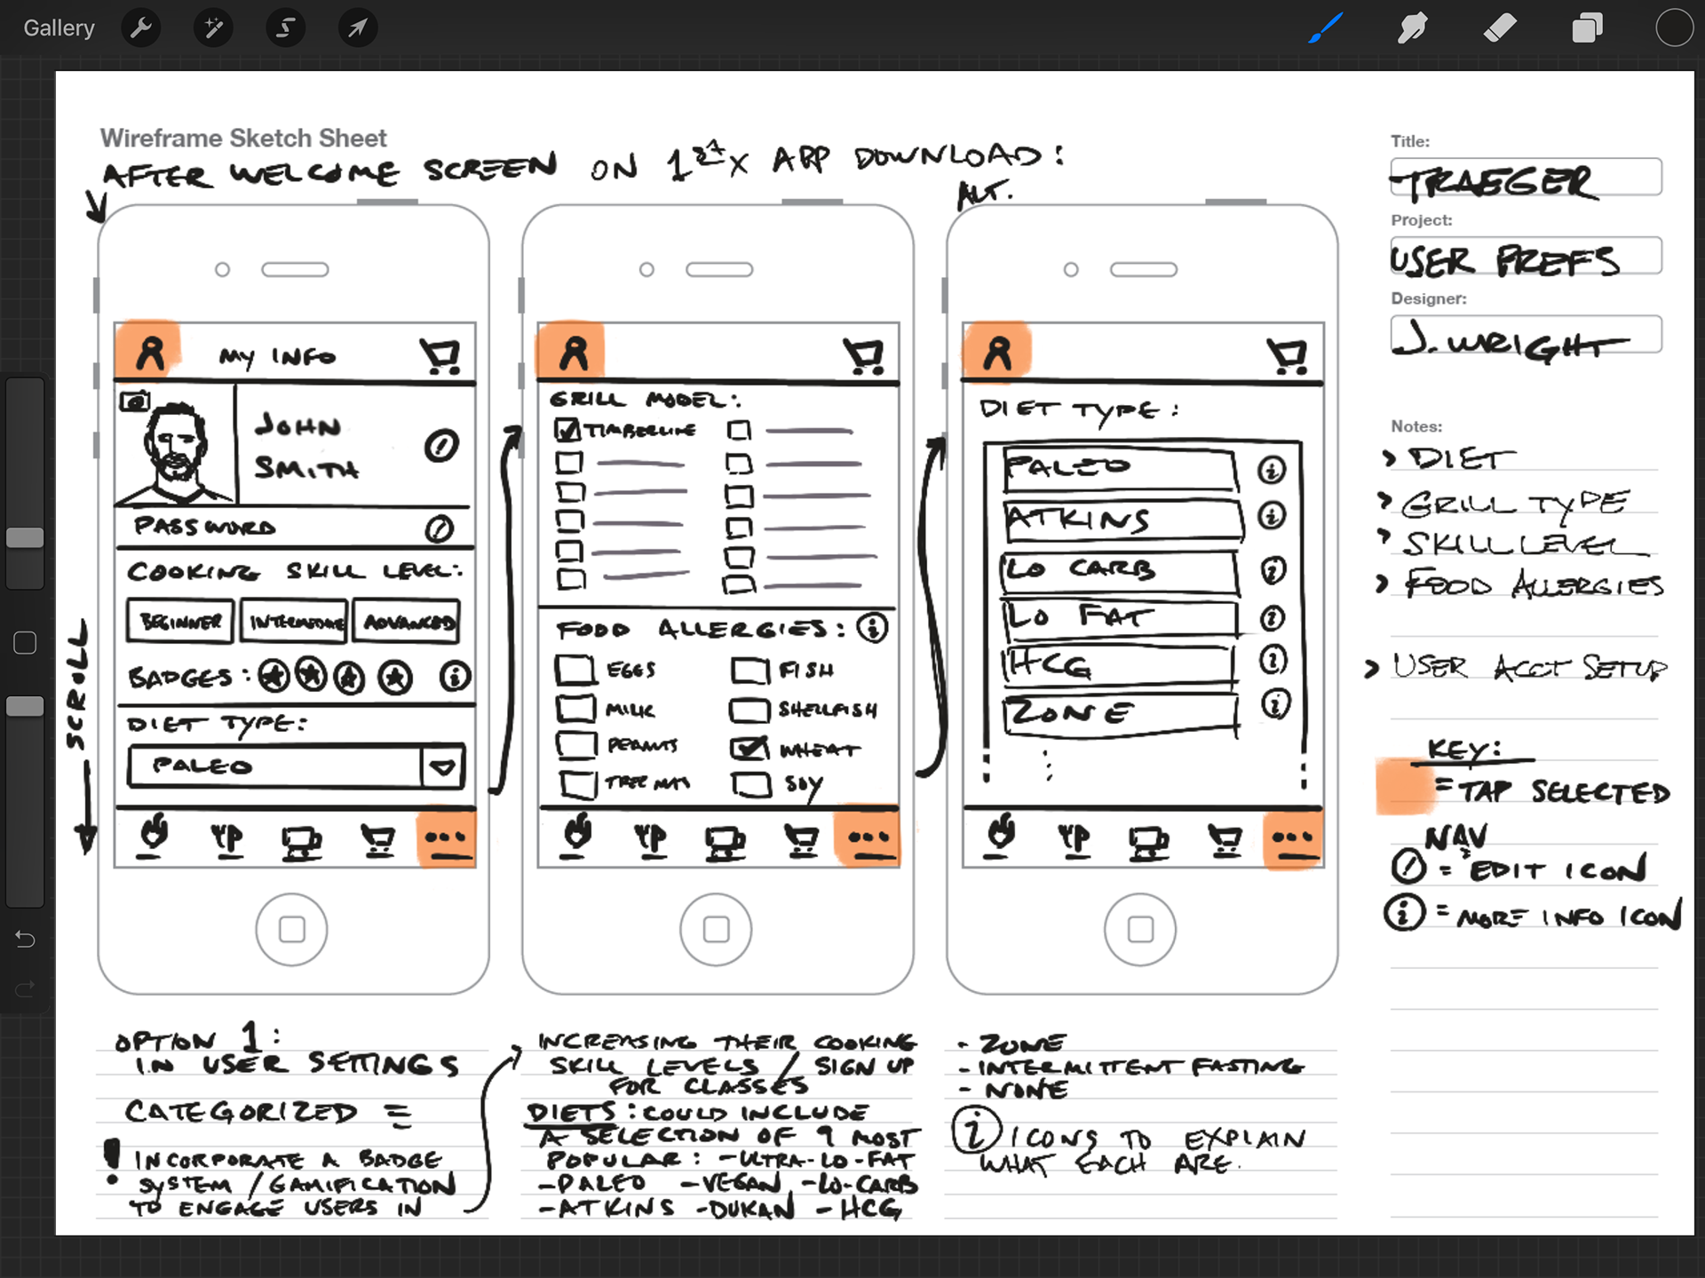The height and width of the screenshot is (1278, 1705).
Task: Activate the Transform arrow tool
Action: (357, 28)
